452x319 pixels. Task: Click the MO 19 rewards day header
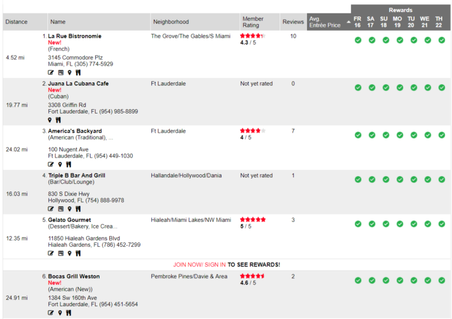click(x=397, y=22)
